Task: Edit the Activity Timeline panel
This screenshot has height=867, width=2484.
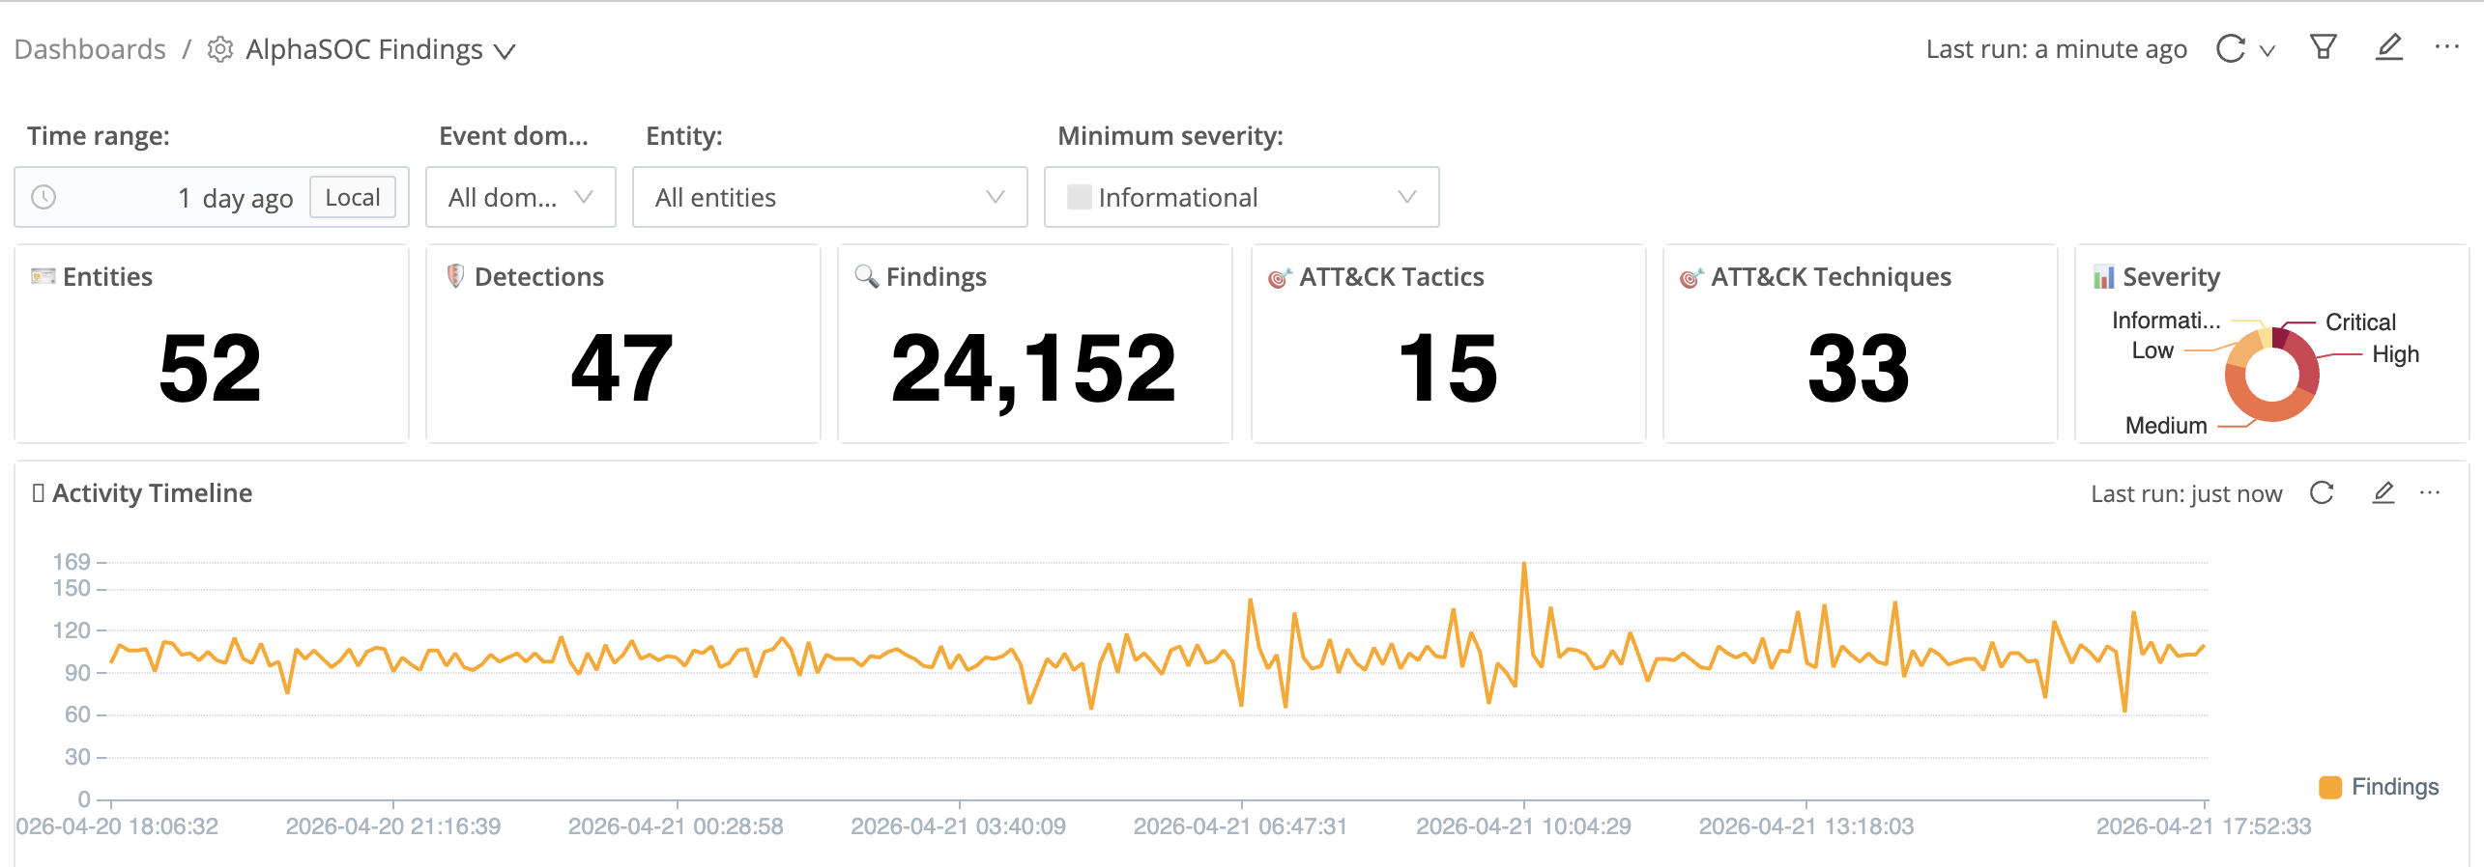Action: click(x=2383, y=493)
